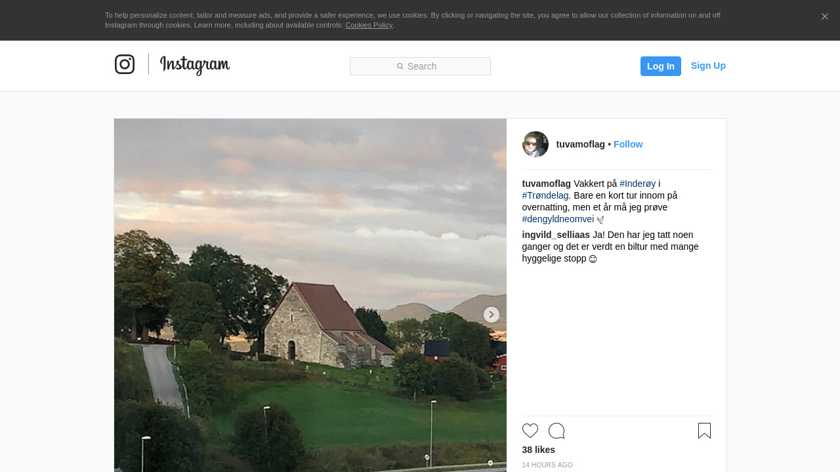Click the Instagram wordmark logo

(195, 65)
